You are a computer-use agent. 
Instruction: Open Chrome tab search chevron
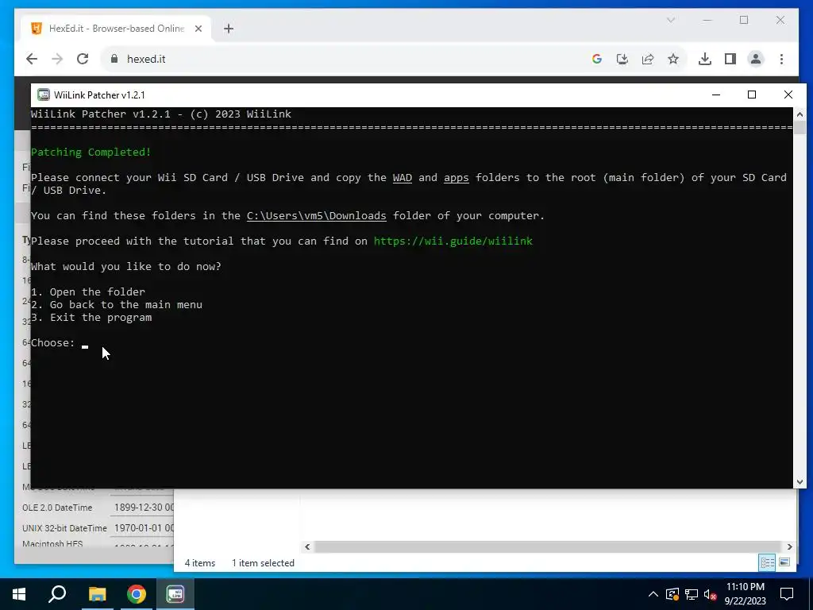[x=670, y=20]
